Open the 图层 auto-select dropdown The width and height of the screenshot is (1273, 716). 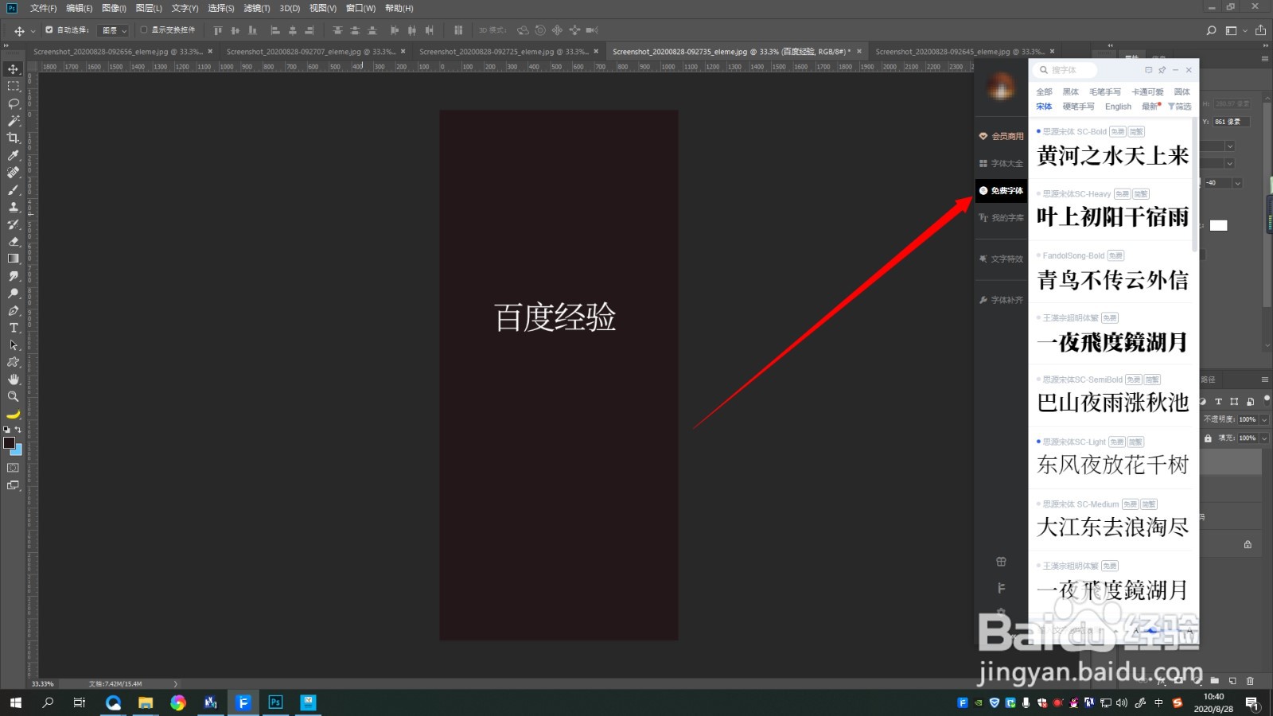pyautogui.click(x=114, y=30)
